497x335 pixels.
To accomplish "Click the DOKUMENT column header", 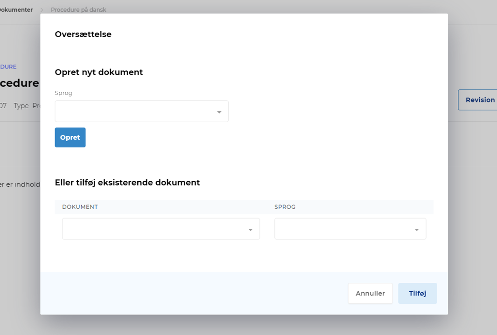I will click(x=80, y=207).
